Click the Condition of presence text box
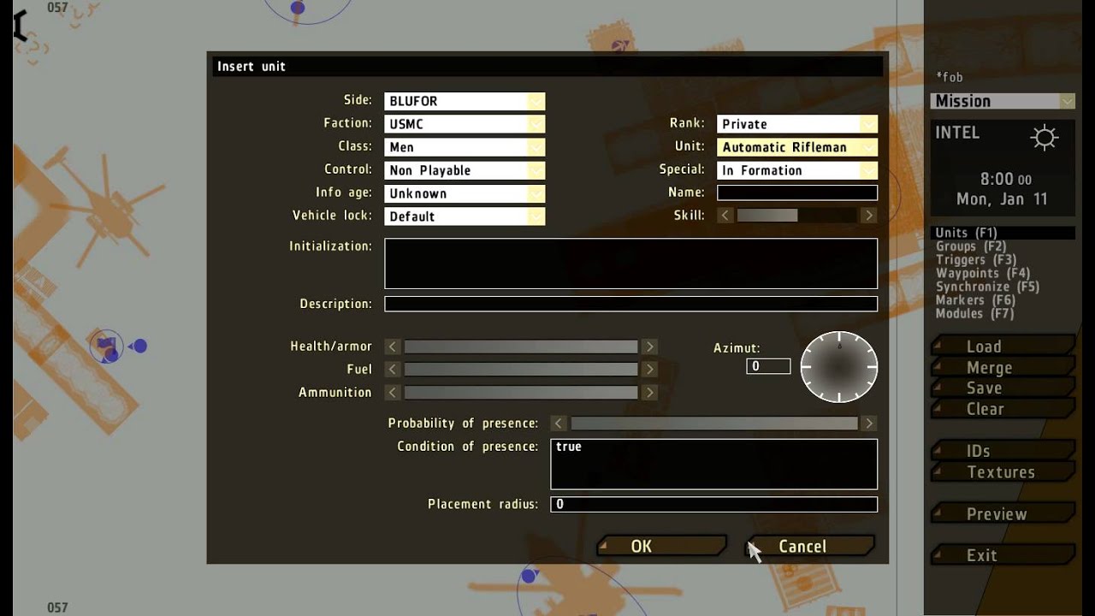The height and width of the screenshot is (616, 1095). (713, 464)
